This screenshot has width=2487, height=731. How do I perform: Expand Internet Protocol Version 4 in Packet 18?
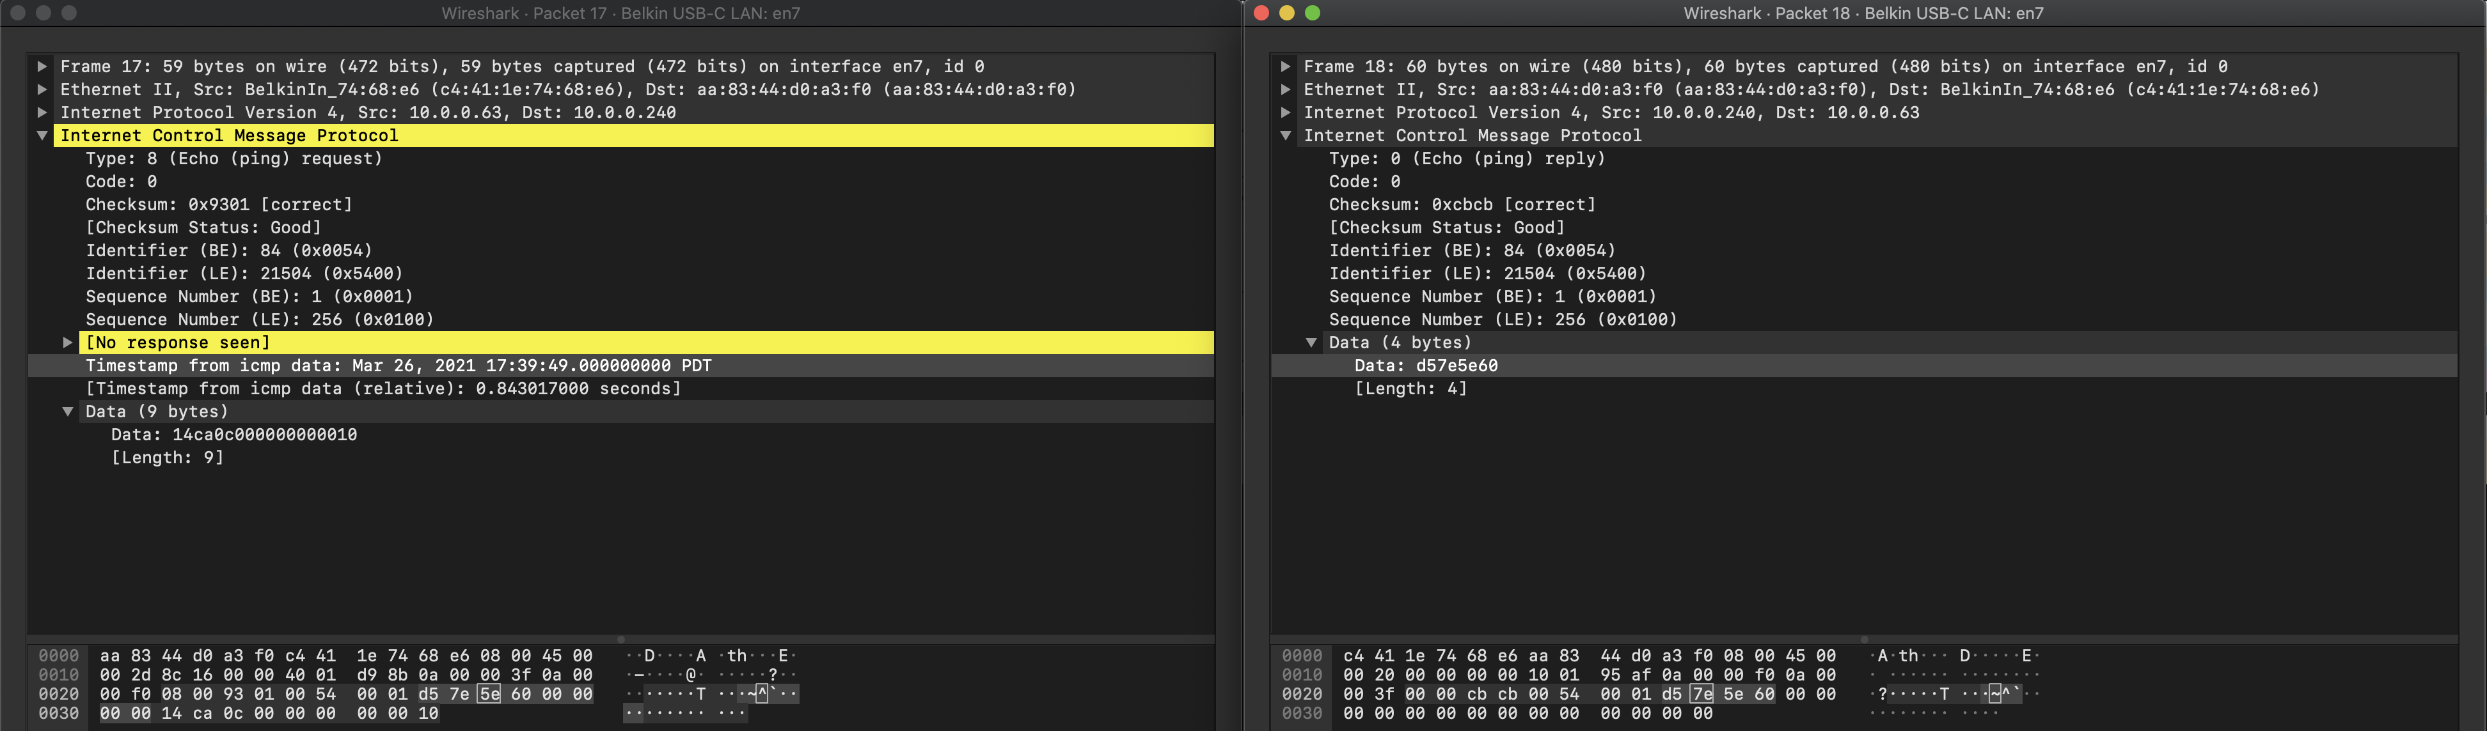1285,112
